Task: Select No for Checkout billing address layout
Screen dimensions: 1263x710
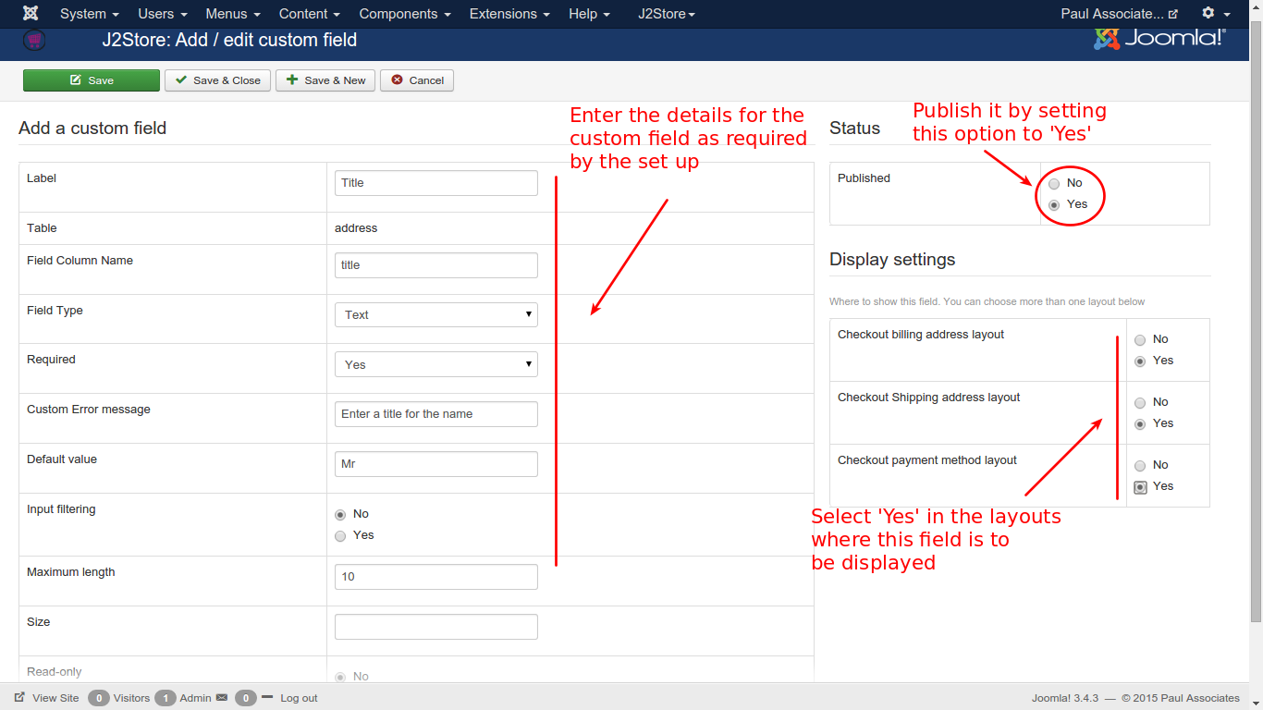Action: 1140,340
